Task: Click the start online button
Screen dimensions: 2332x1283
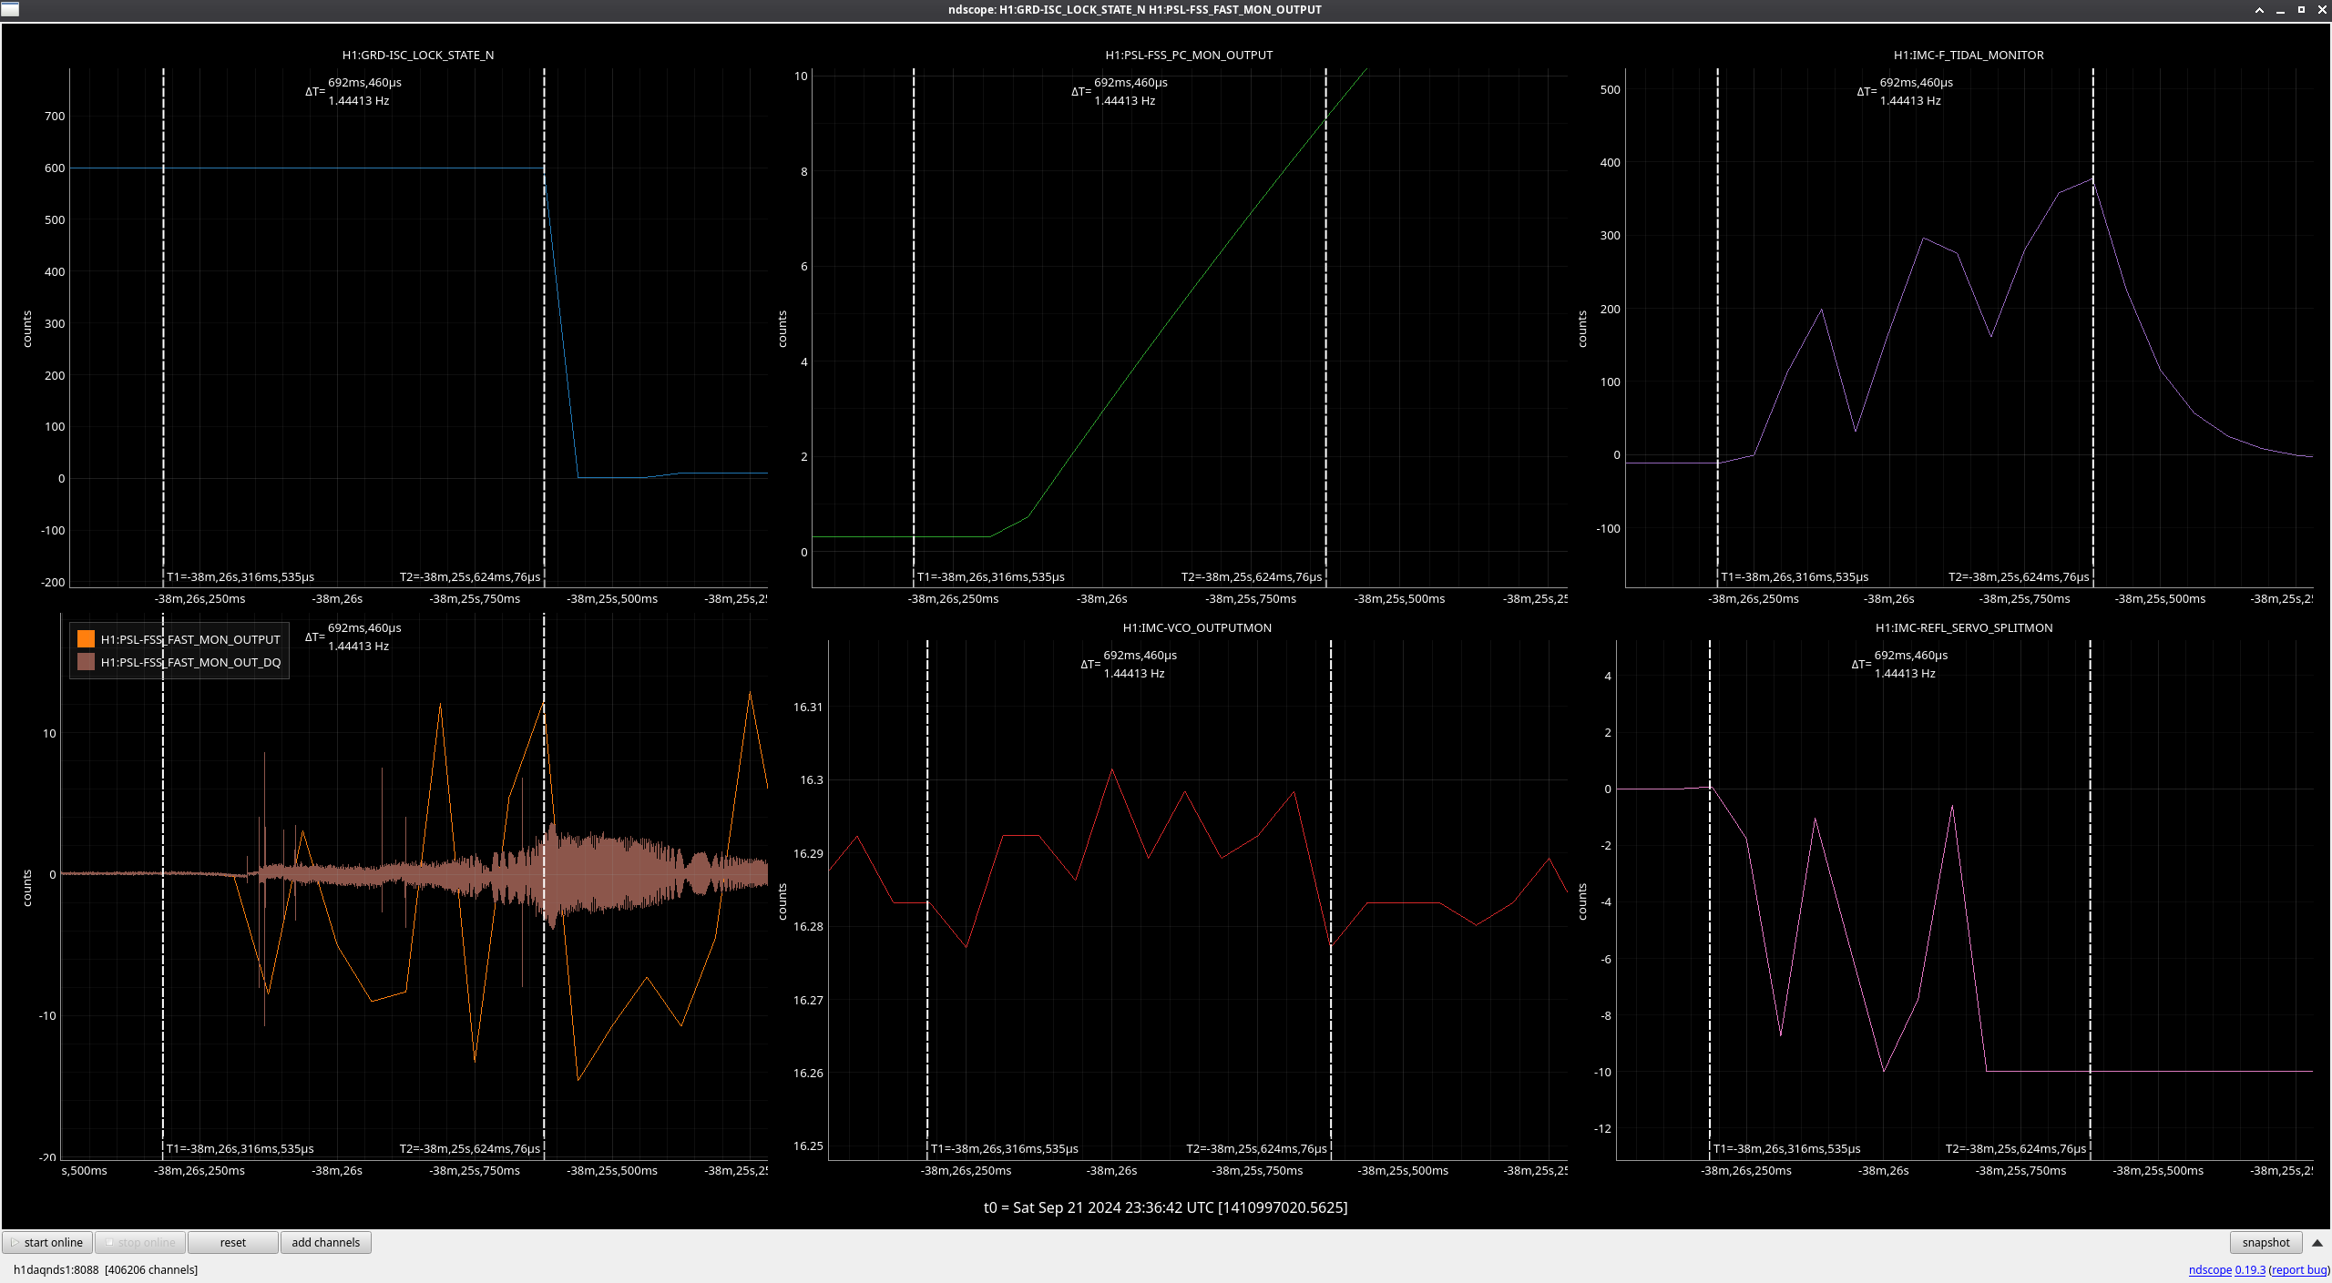Action: point(47,1242)
